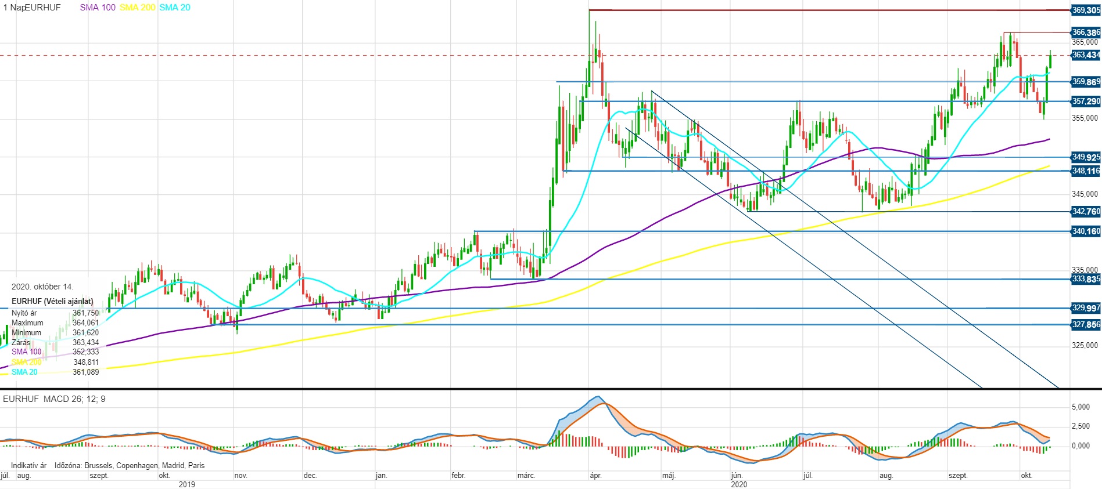The image size is (1102, 489).
Task: Select the Minimum value 361,620
Action: pyautogui.click(x=85, y=333)
